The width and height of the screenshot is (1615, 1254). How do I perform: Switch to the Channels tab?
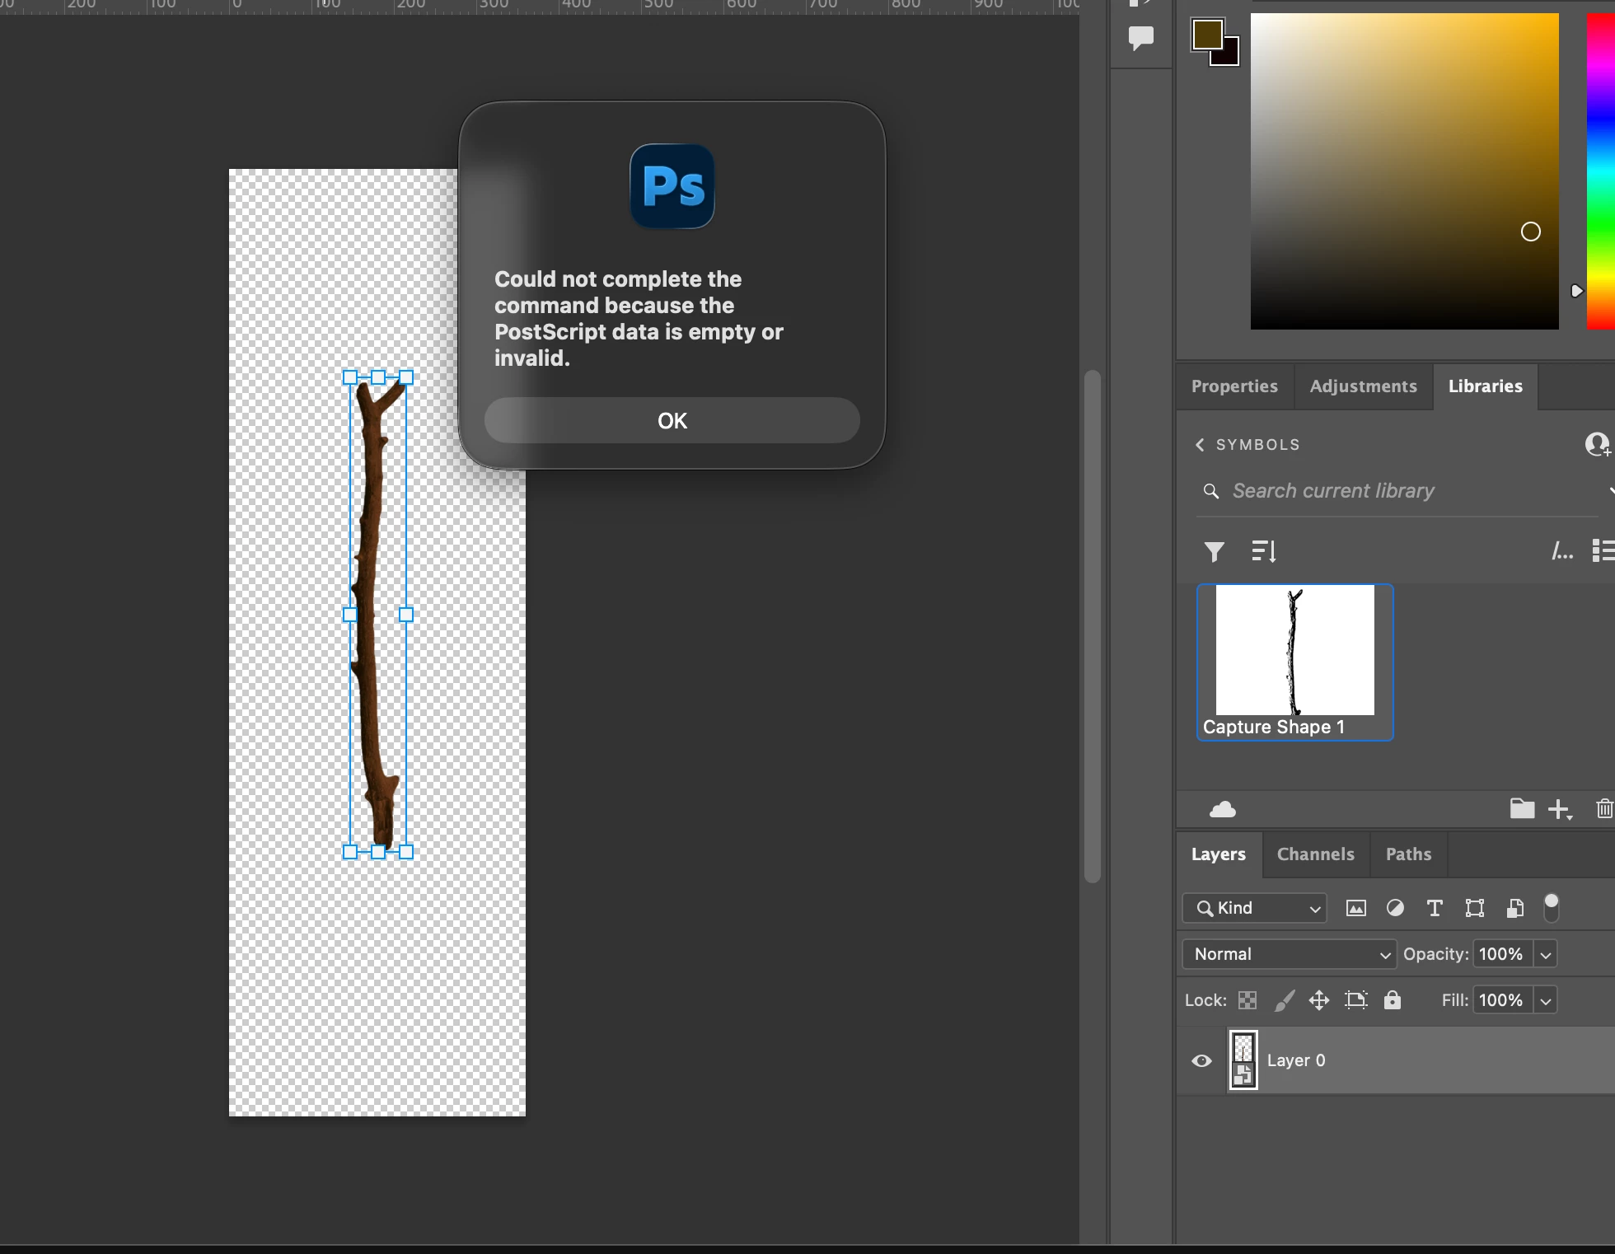pos(1315,854)
